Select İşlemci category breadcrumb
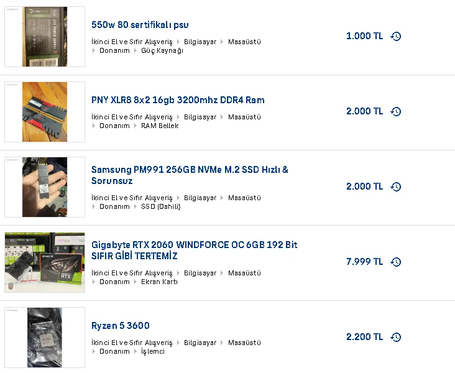Viewport: 455px width, 373px height. click(153, 351)
